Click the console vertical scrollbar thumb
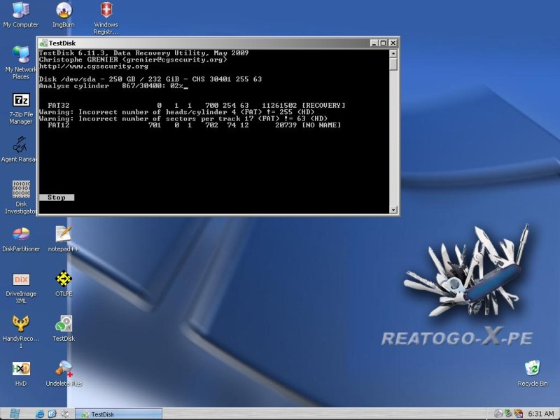Screen dimensions: 560x420 click(393, 64)
